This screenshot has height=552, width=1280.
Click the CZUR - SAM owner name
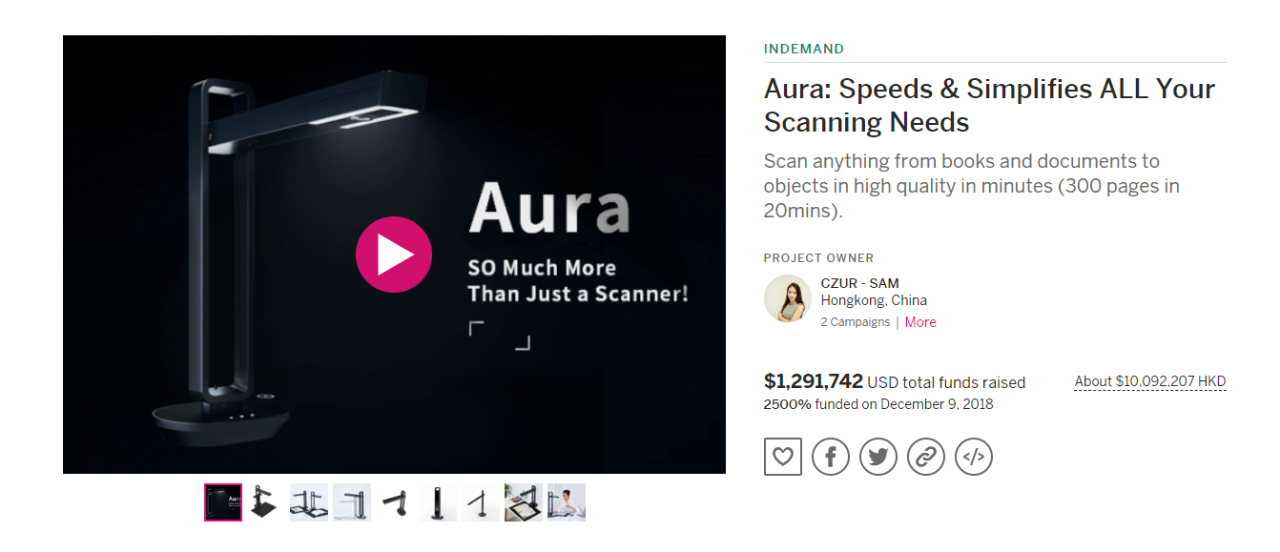coord(859,283)
